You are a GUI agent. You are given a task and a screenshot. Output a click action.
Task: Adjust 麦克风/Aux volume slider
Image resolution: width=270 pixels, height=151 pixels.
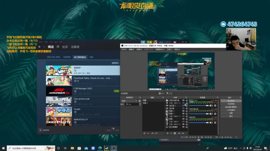pos(199,106)
